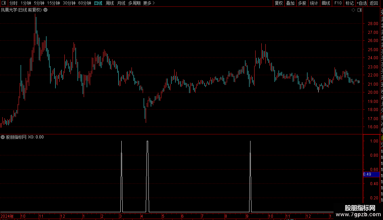Viewport: 383px width, 220px height.
Task: Select the 30分钟 period
Action: pyautogui.click(x=69, y=3)
